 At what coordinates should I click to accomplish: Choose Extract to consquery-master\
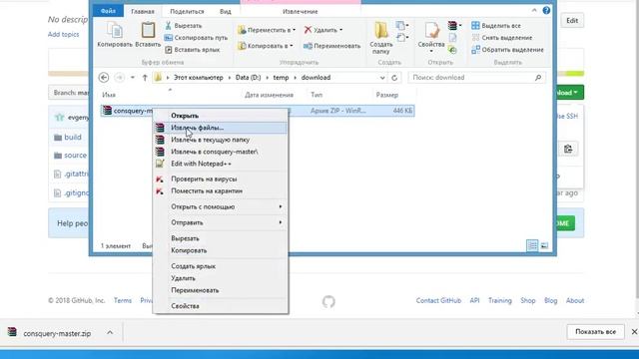(x=220, y=152)
